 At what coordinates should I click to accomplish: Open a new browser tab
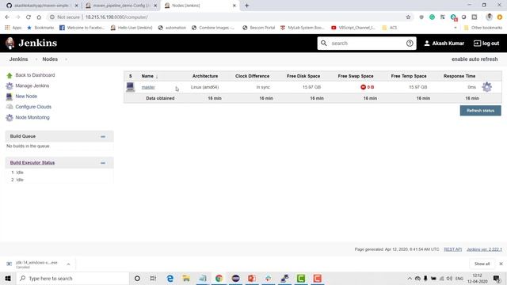[x=246, y=6]
